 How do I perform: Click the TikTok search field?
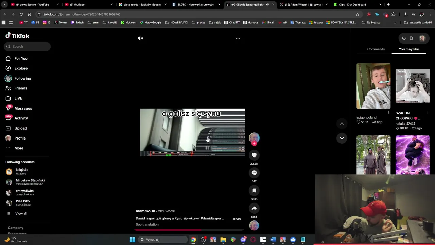[x=27, y=47]
